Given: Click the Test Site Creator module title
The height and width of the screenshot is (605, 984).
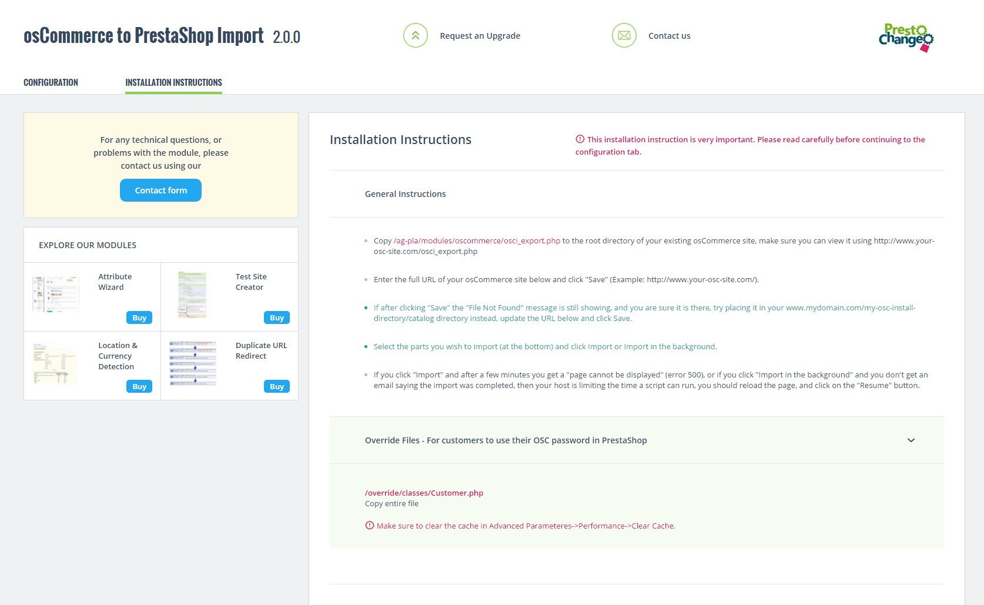Looking at the screenshot, I should pyautogui.click(x=251, y=282).
